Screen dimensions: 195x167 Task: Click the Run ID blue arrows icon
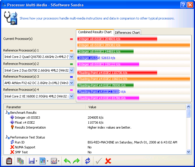pyautogui.click(x=12, y=142)
